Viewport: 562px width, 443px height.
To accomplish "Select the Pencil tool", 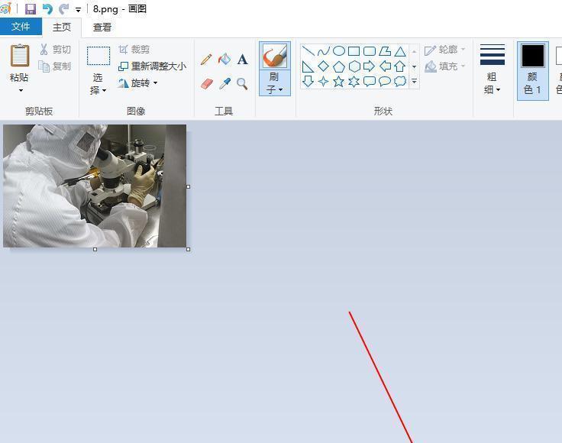I will [x=206, y=59].
